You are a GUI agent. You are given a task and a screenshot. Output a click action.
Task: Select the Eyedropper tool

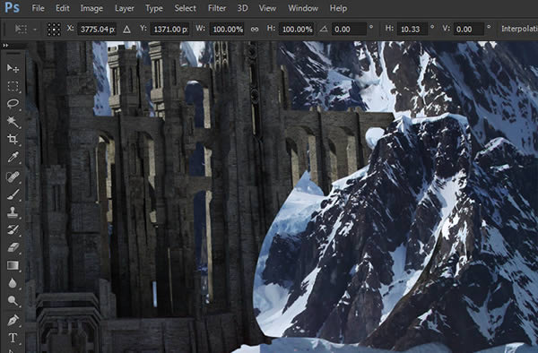(x=13, y=158)
